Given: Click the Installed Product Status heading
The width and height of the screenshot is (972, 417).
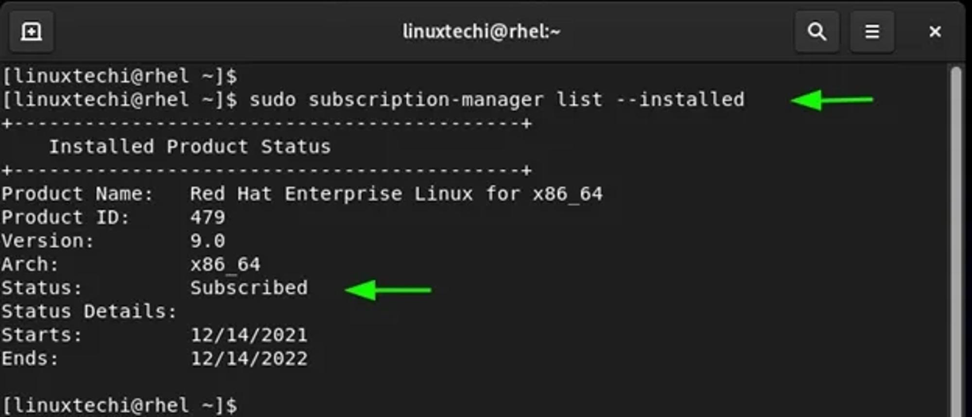Looking at the screenshot, I should pyautogui.click(x=190, y=147).
